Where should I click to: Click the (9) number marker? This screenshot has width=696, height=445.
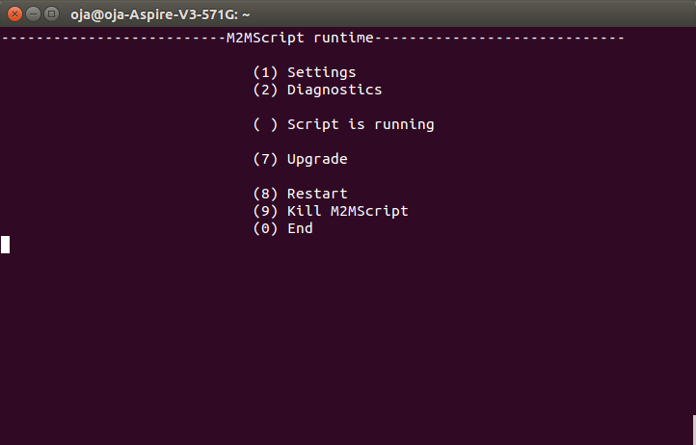(265, 211)
